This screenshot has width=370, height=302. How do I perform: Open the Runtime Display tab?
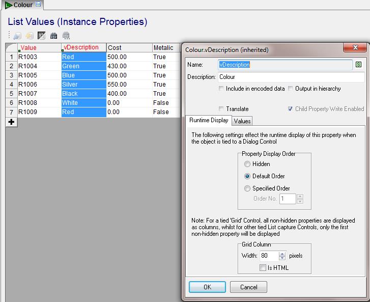(209, 121)
